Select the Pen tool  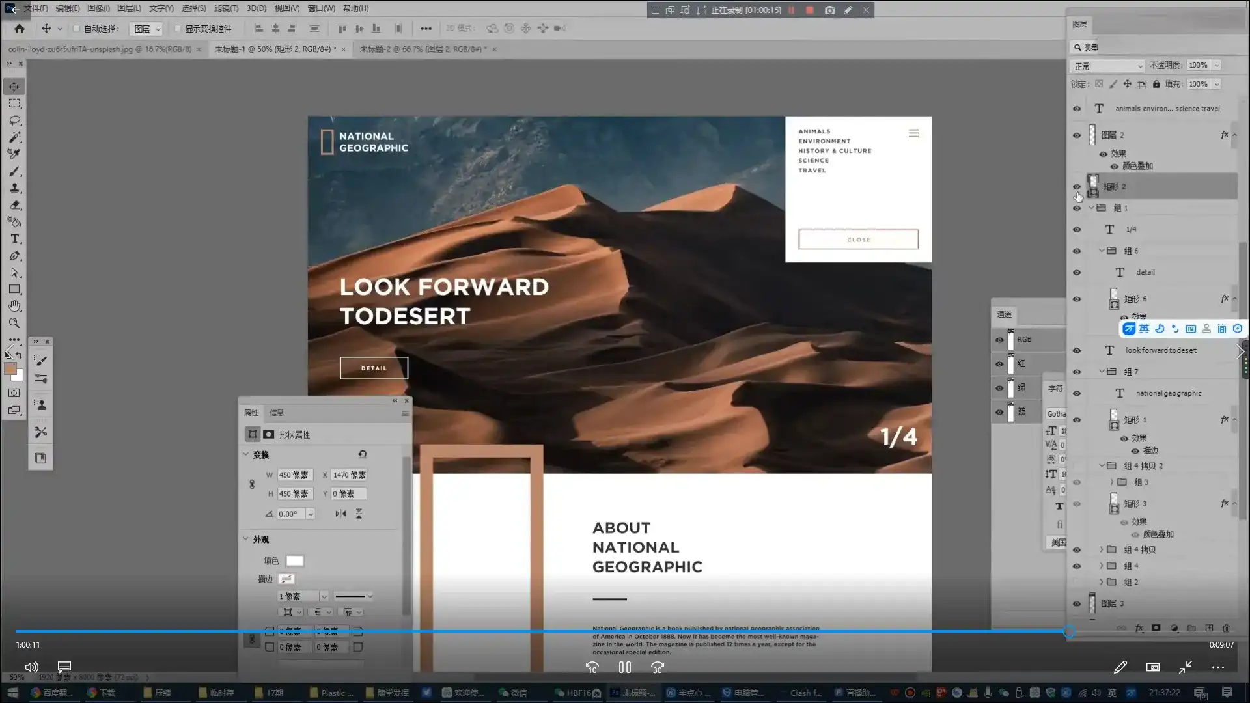14,256
